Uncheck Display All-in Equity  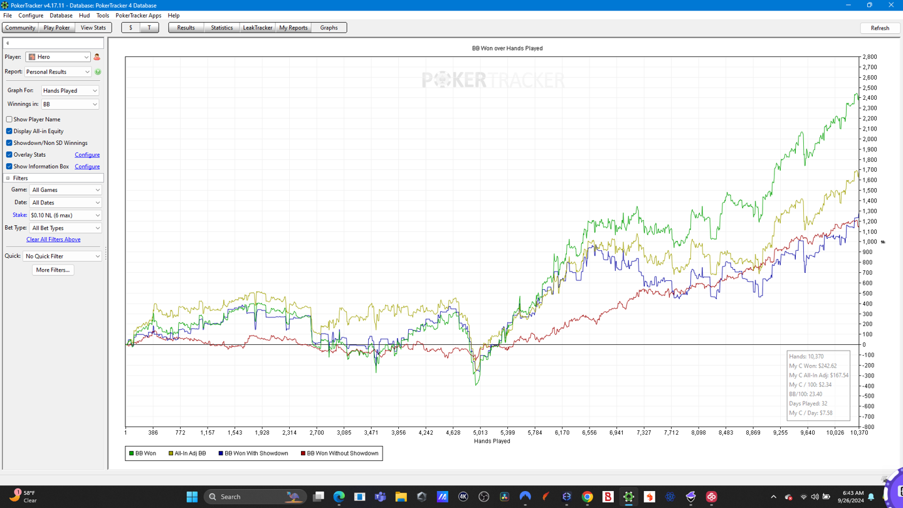[x=9, y=131]
